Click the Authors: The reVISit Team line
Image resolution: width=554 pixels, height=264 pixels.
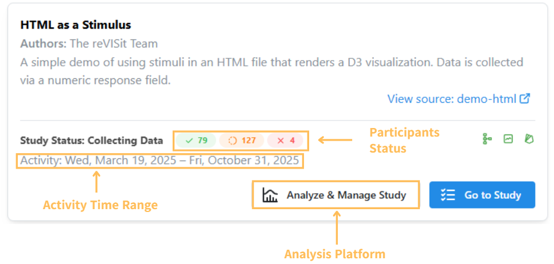click(x=89, y=43)
